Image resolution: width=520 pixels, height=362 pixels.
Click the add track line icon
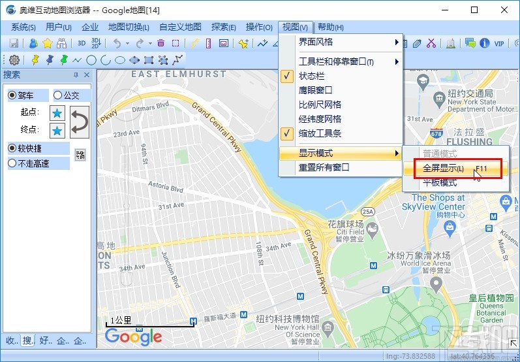click(262, 43)
